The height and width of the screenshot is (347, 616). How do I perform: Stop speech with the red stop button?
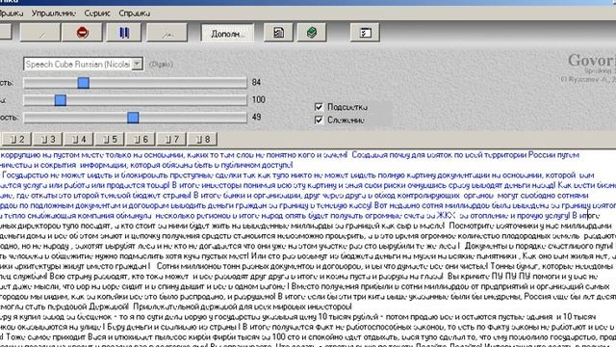pos(82,32)
